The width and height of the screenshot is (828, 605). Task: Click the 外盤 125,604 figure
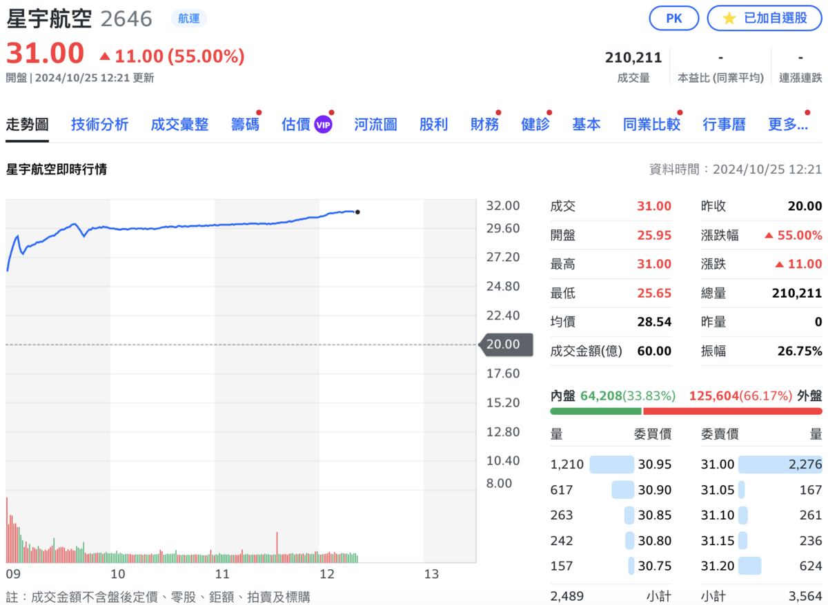(714, 396)
